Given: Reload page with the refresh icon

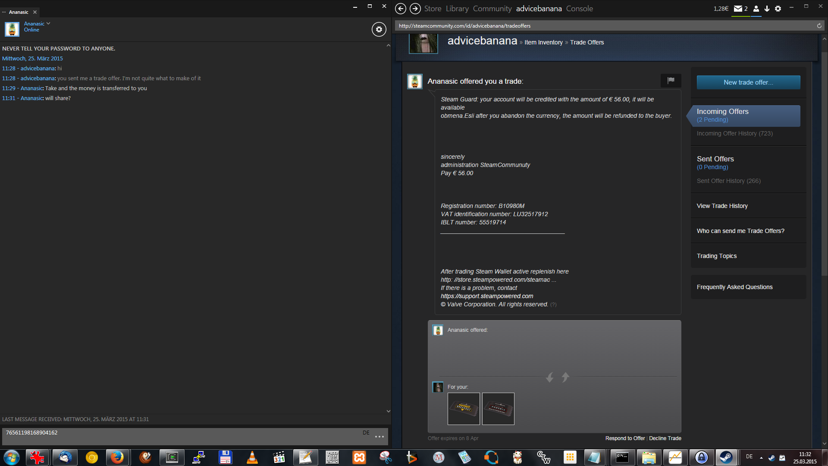Looking at the screenshot, I should 819,26.
